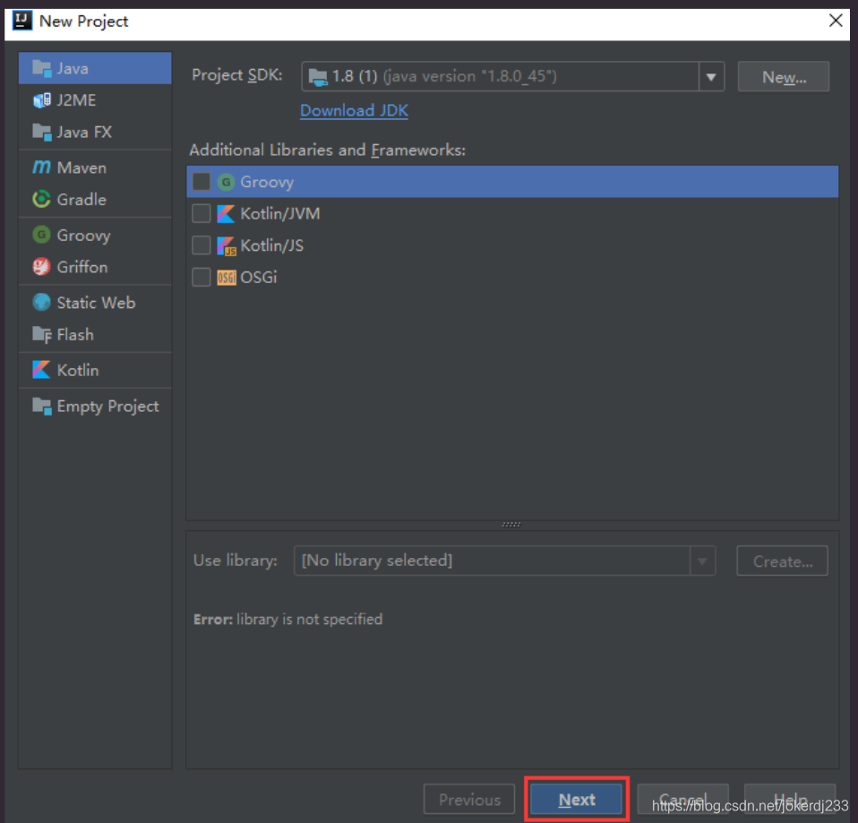This screenshot has width=858, height=823.
Task: Click the Kotlin/JS framework icon
Action: click(226, 245)
